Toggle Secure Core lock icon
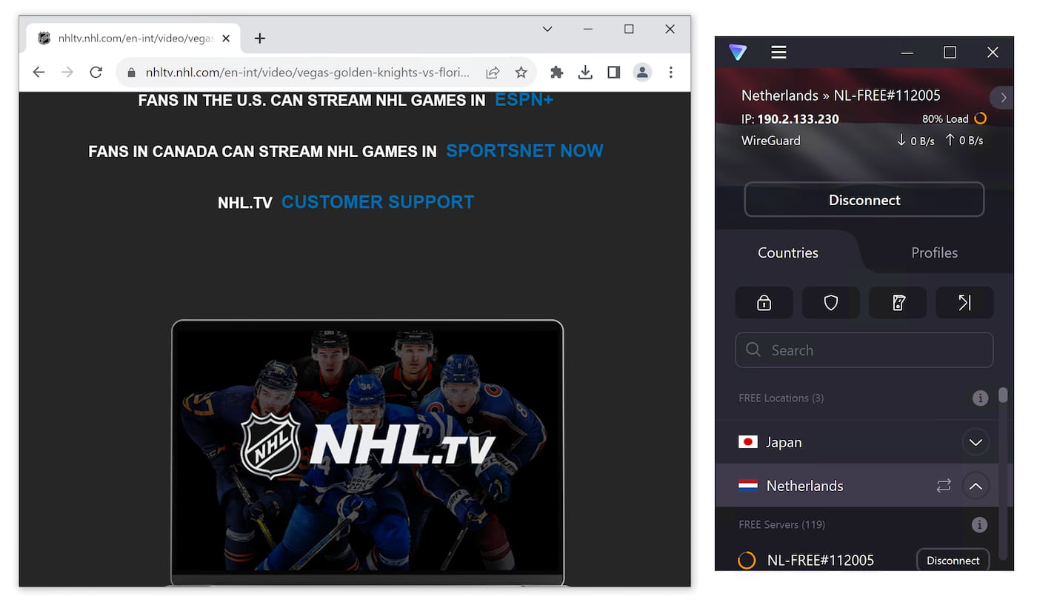 click(x=764, y=302)
